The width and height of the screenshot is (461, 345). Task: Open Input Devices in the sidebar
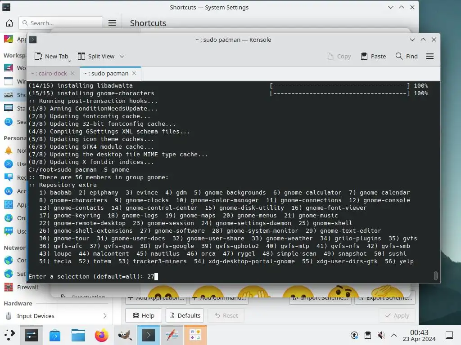pos(56,316)
